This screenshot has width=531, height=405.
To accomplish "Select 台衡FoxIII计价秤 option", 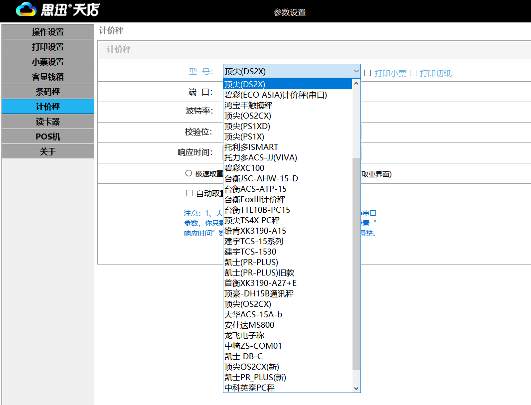I will [x=288, y=199].
